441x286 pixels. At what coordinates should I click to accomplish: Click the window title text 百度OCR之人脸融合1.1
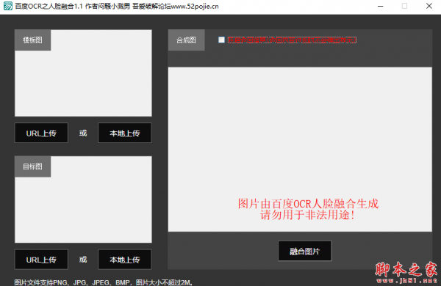pyautogui.click(x=49, y=6)
